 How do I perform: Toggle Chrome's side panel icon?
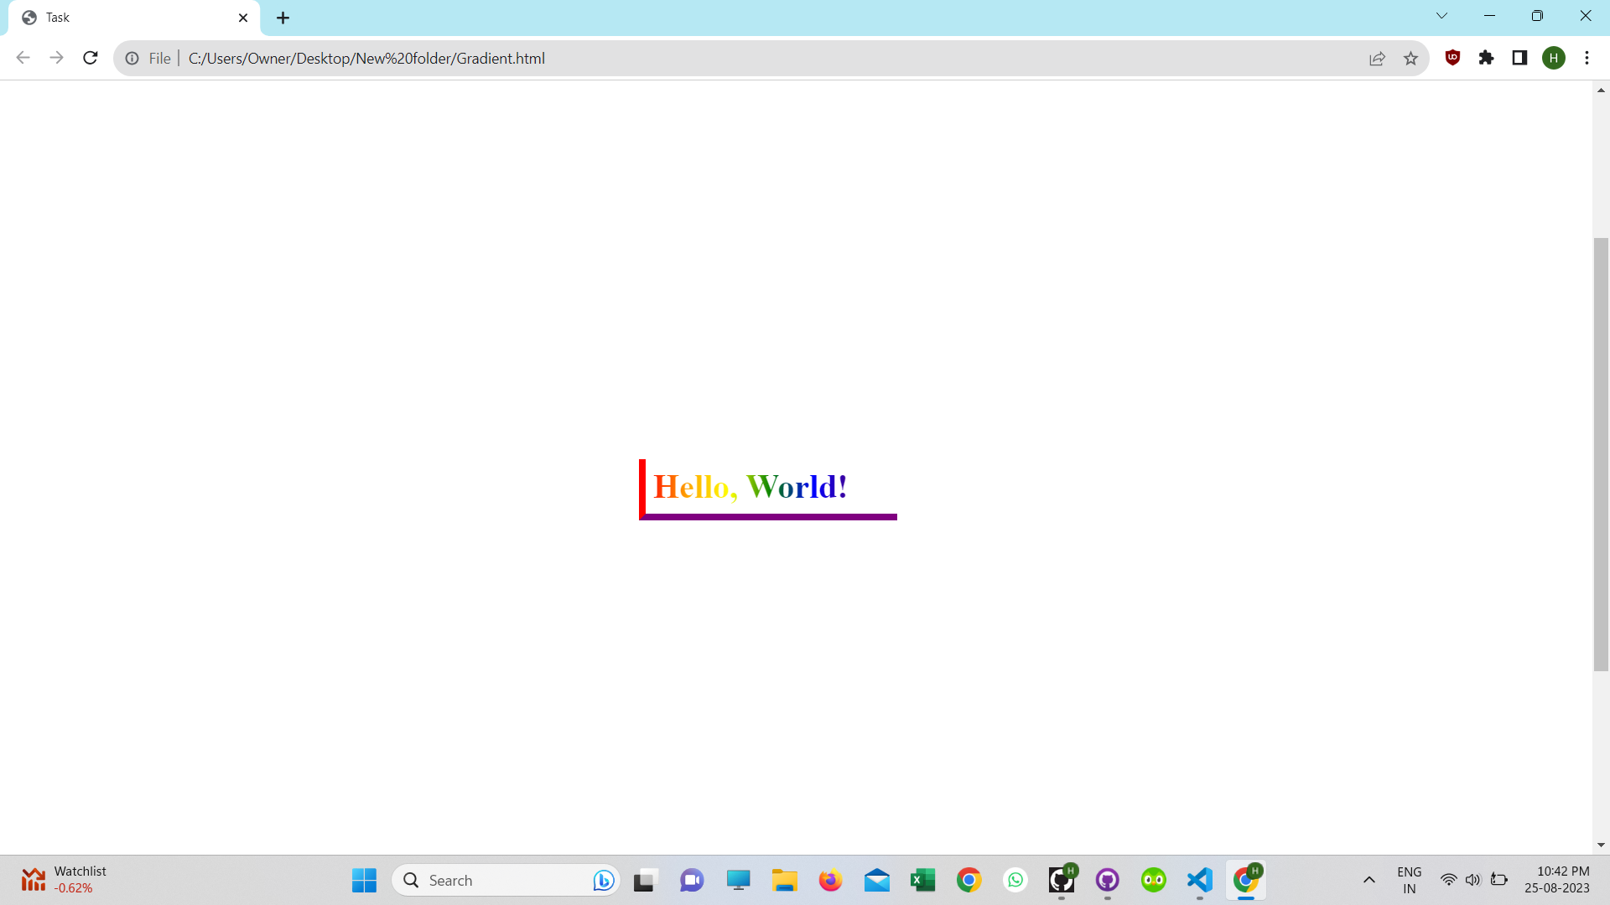click(1519, 58)
